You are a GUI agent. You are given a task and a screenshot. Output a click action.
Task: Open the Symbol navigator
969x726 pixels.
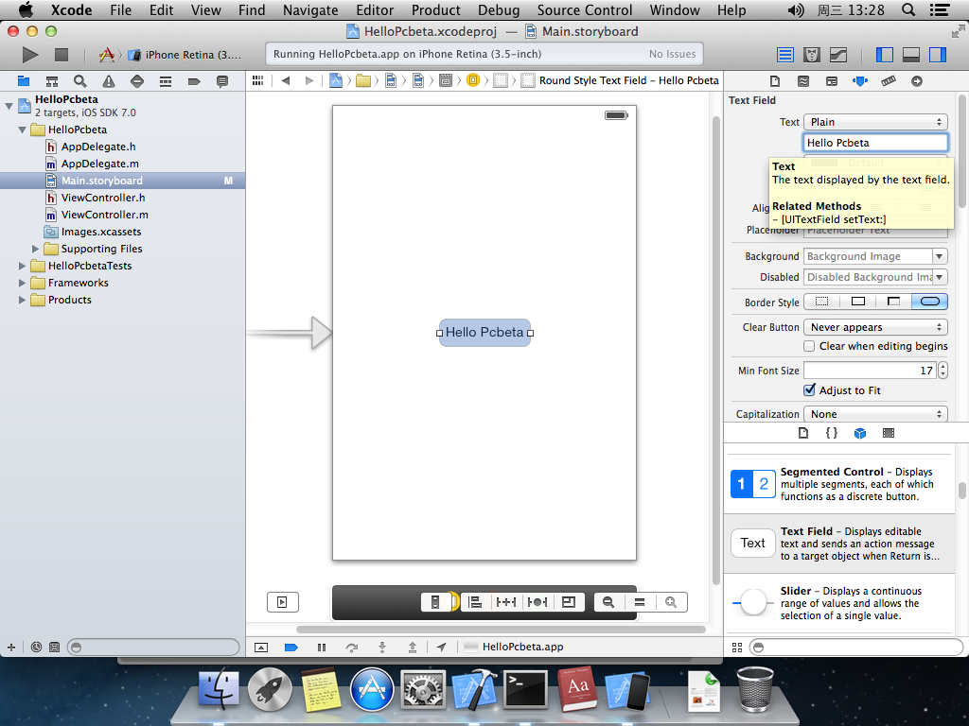tap(52, 81)
